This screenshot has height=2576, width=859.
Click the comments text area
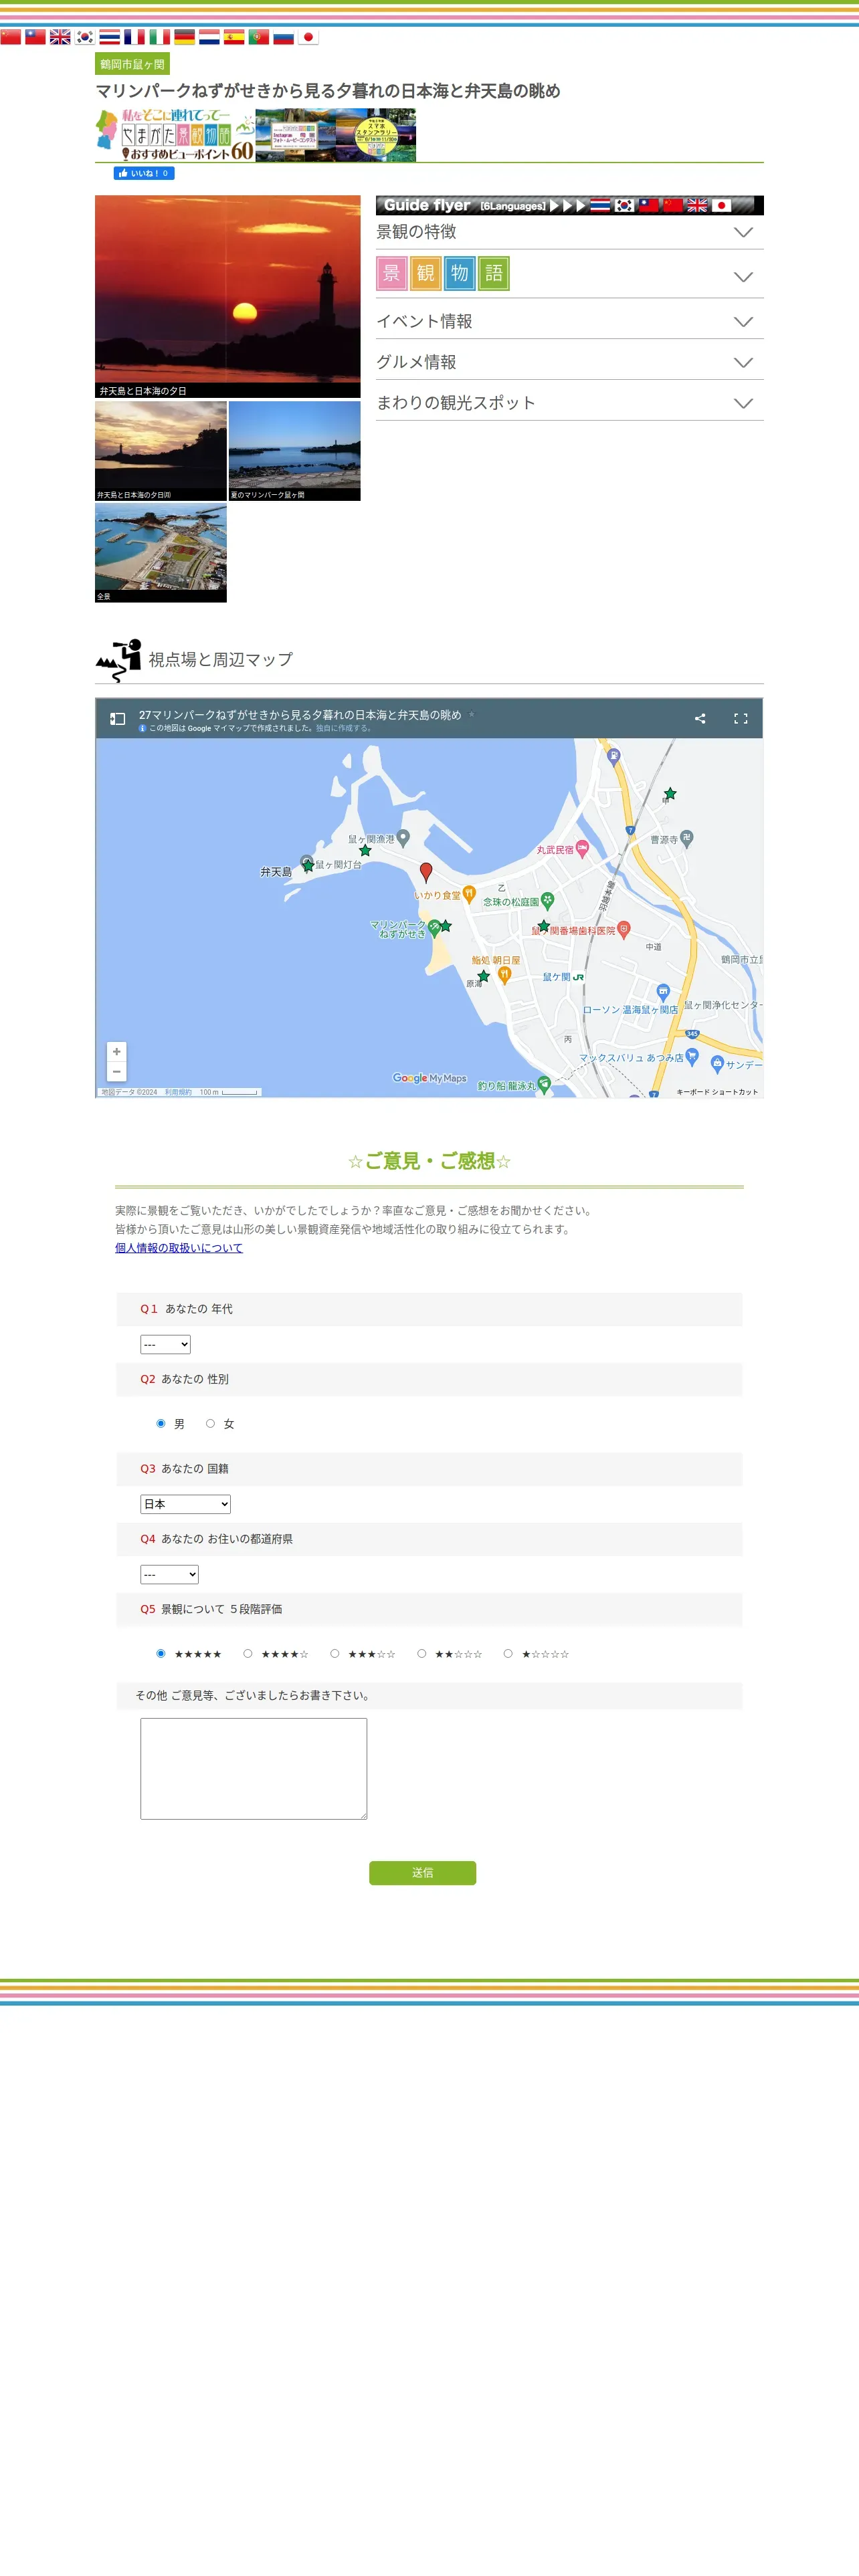point(254,1769)
